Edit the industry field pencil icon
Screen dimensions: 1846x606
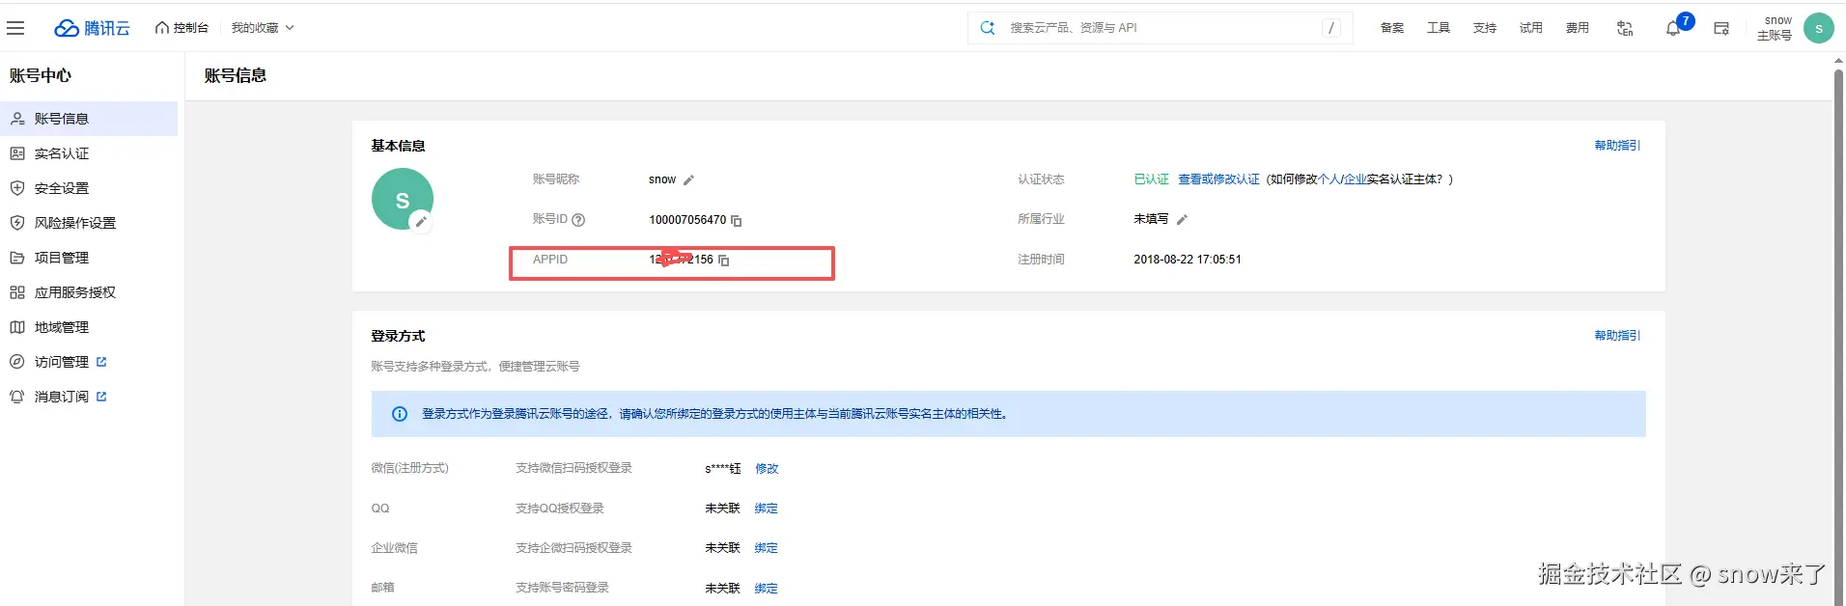click(1182, 220)
